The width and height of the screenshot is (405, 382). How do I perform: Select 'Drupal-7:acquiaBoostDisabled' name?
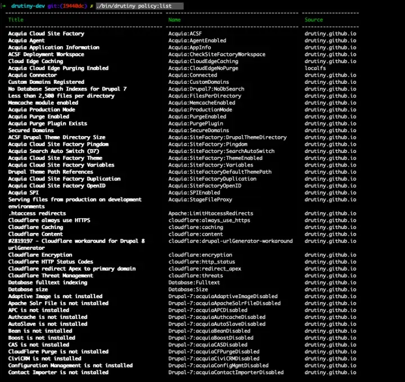211,338
